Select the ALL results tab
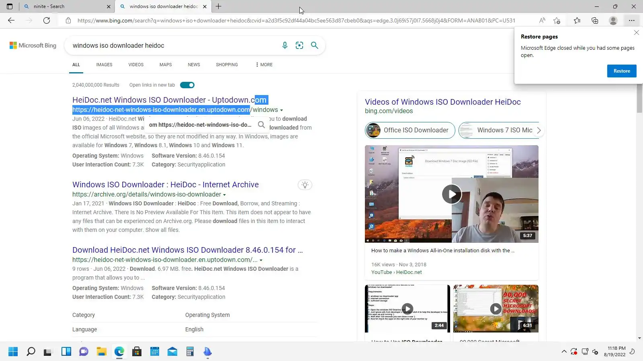The width and height of the screenshot is (643, 361). [x=76, y=65]
